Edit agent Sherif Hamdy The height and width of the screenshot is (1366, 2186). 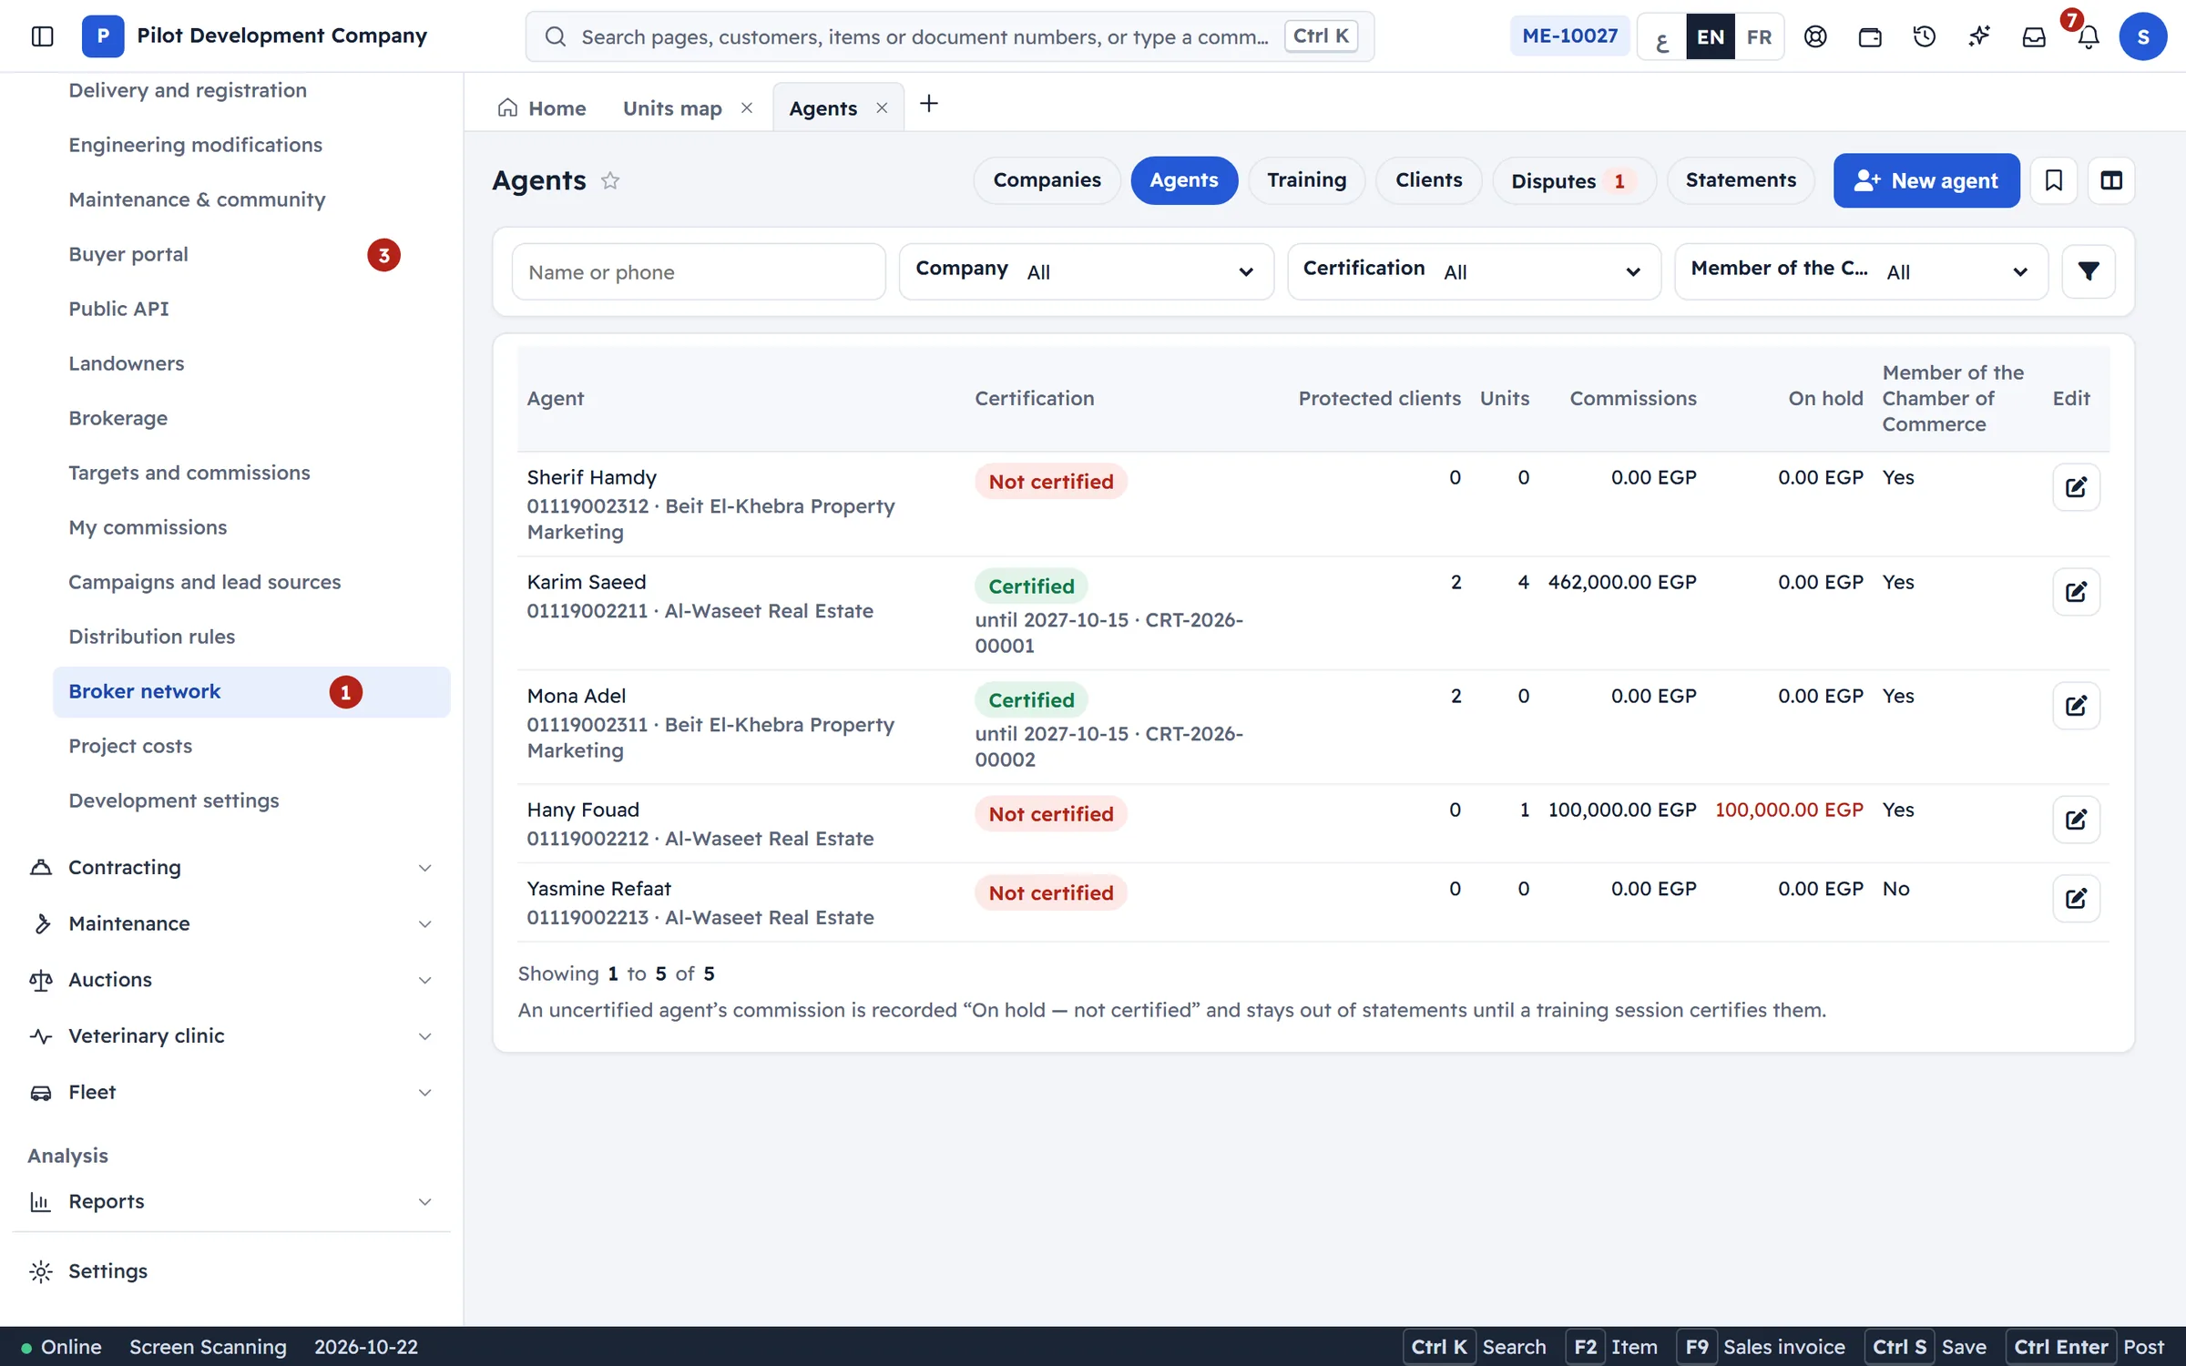[2076, 487]
